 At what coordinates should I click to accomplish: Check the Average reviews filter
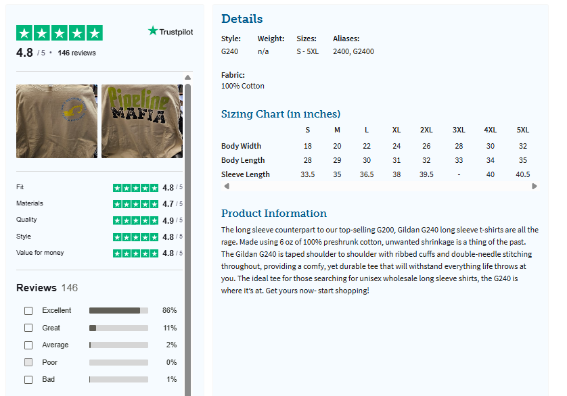tap(28, 345)
